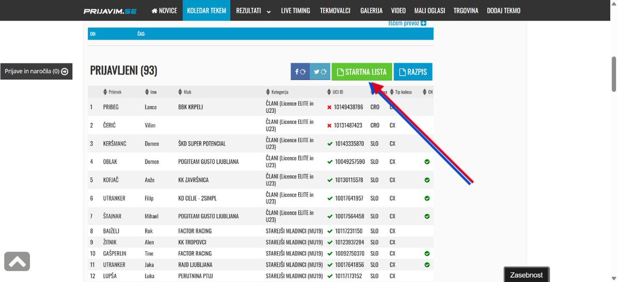Click green check beside UCI 10117173152
This screenshot has width=618, height=282.
330,276
